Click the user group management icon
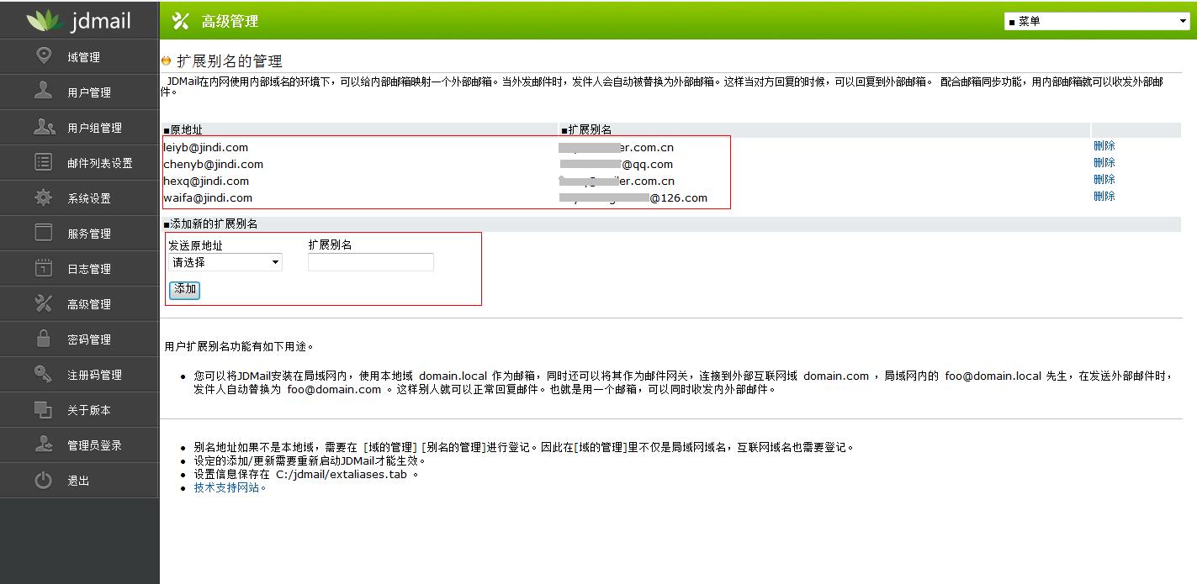 44,127
